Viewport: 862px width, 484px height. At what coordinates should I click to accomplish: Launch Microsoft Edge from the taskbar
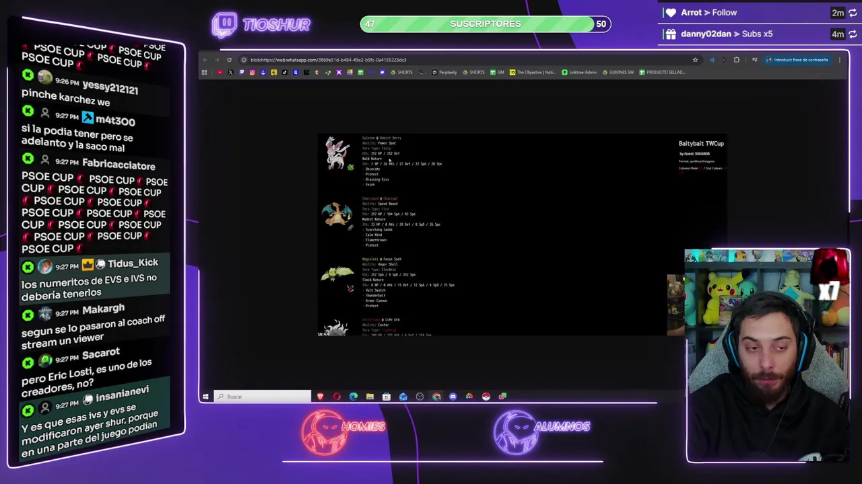[354, 397]
